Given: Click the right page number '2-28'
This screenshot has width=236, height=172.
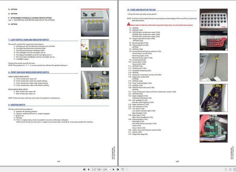Looking at the screenshot, I should pos(177,161).
